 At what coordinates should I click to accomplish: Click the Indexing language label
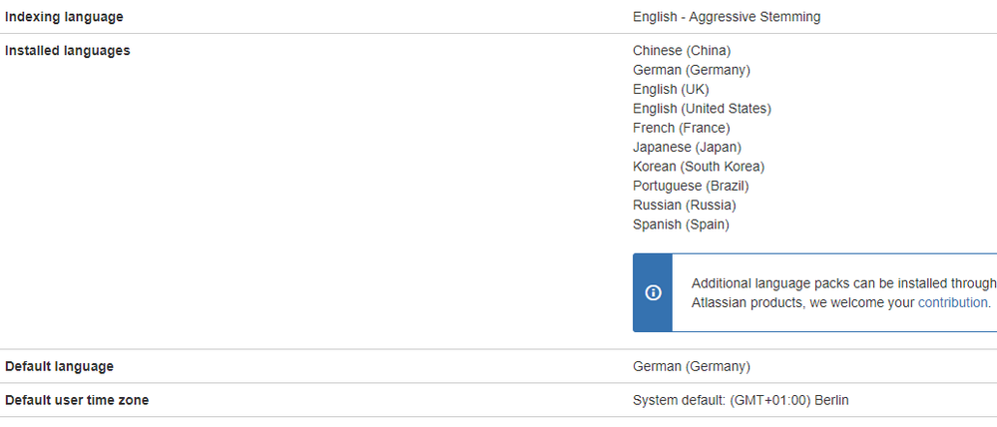tap(65, 17)
